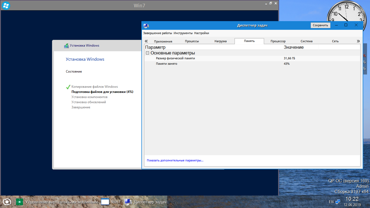Switch the EN keyboard layout indicator
Image resolution: width=370 pixels, height=208 pixels.
(x=331, y=202)
